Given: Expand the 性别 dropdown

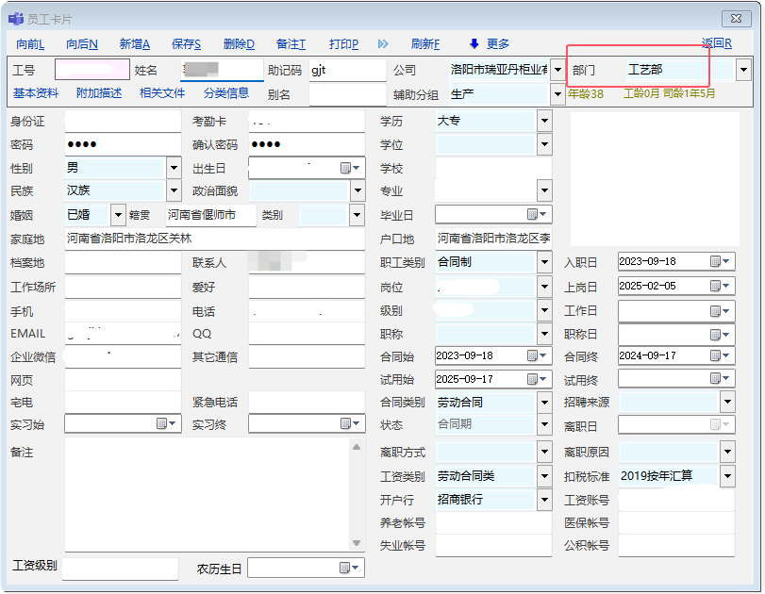Looking at the screenshot, I should (173, 168).
